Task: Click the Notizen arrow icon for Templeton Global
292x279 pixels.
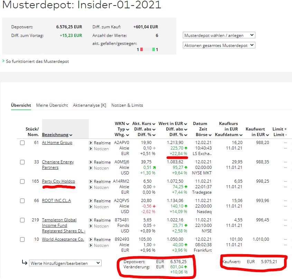Action: [91, 226]
